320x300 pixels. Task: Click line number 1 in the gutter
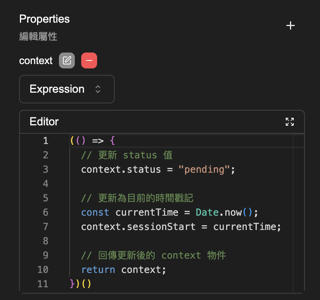click(45, 141)
